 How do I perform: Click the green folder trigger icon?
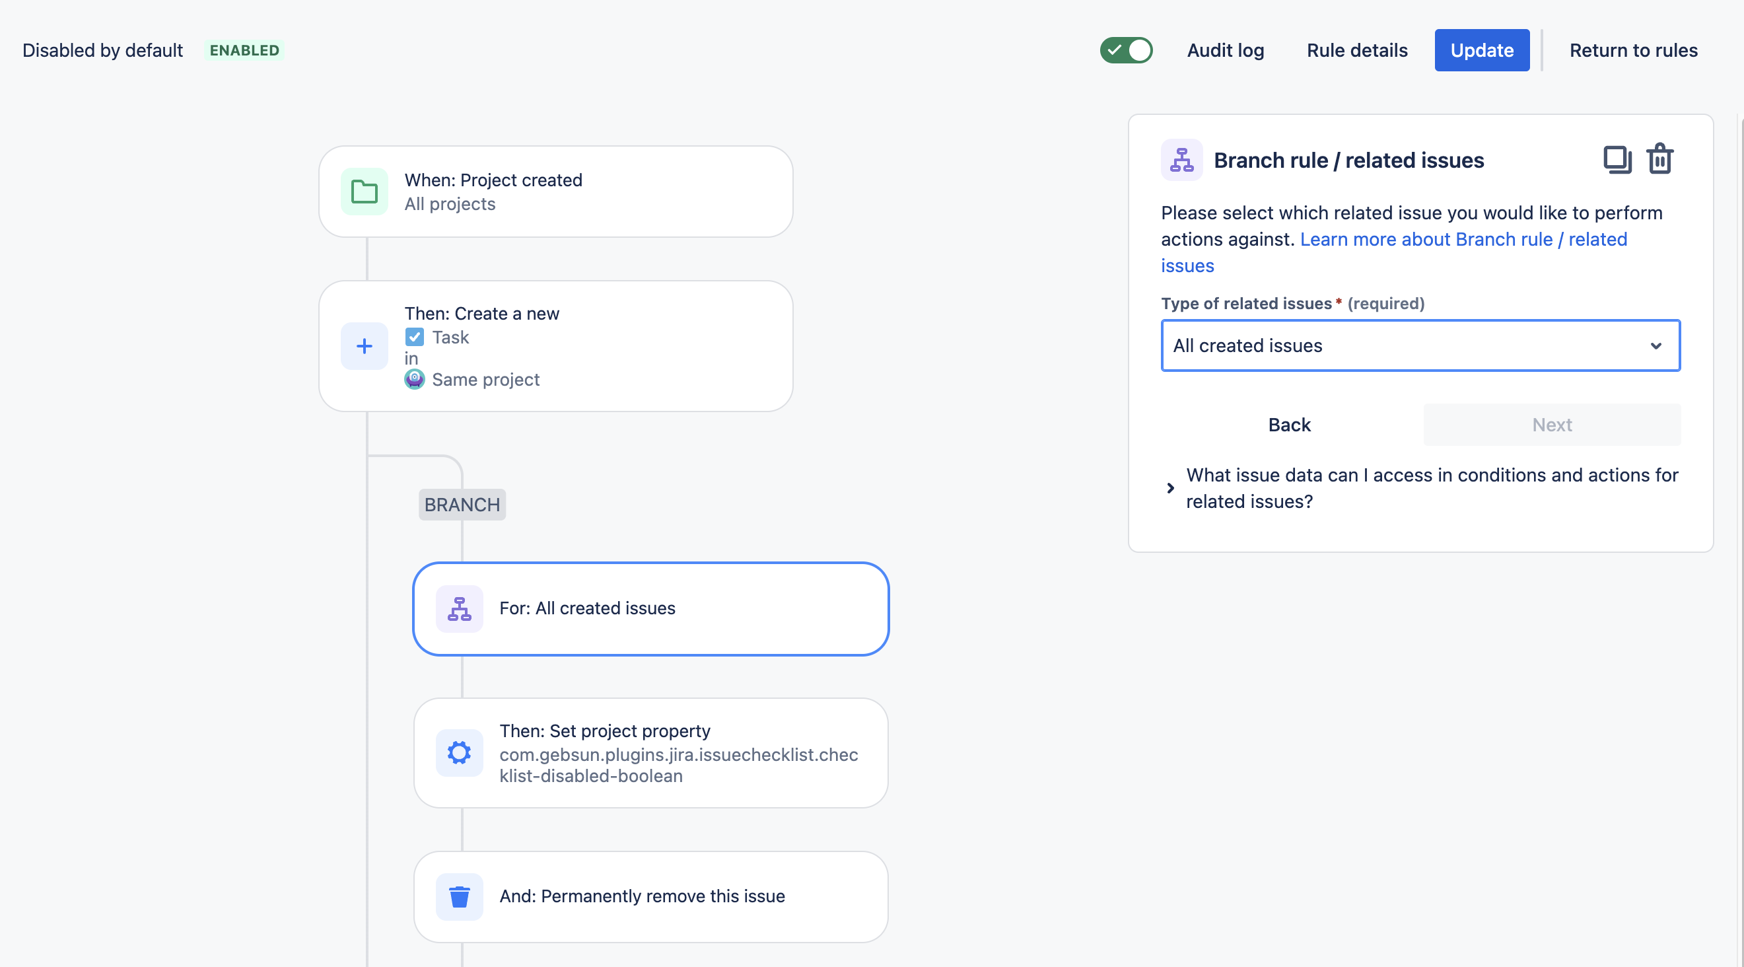pos(365,192)
